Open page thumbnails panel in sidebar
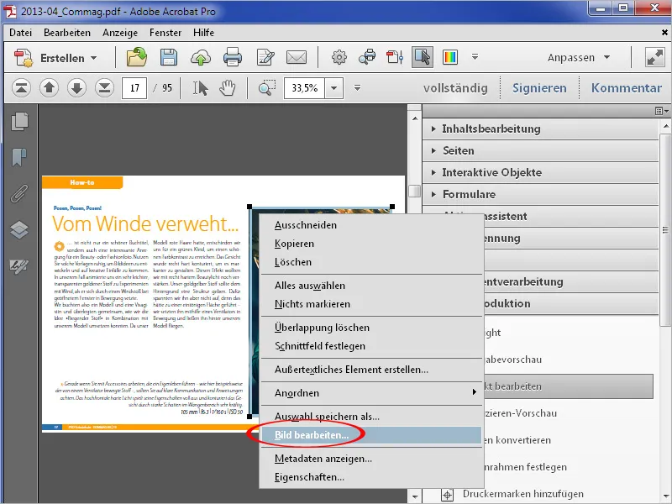 (19, 121)
